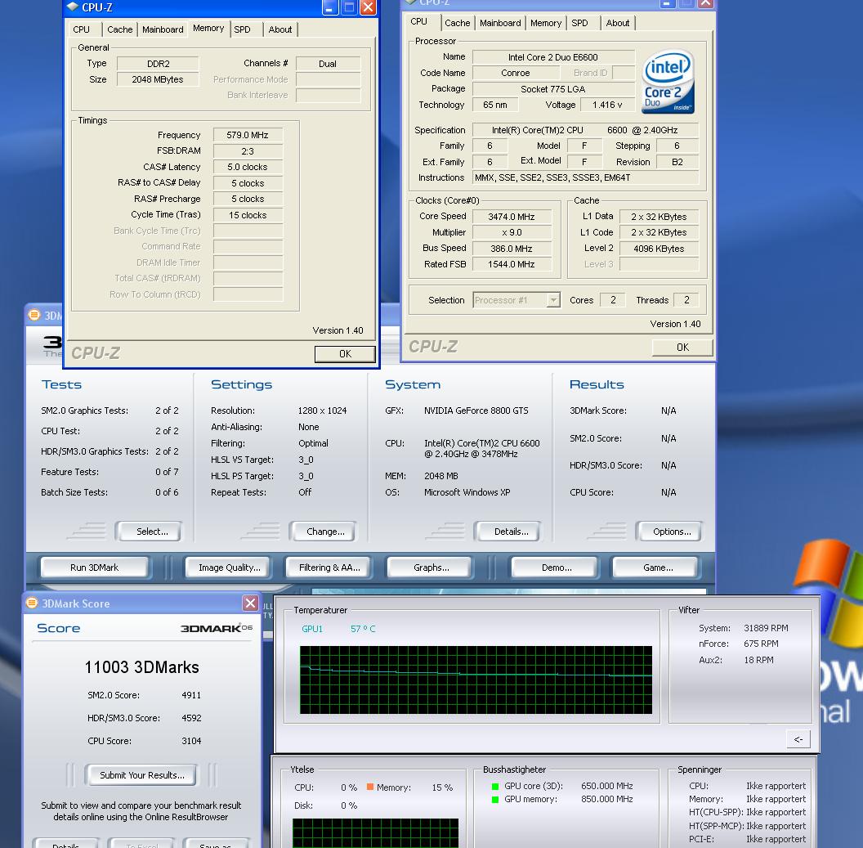The height and width of the screenshot is (848, 863).
Task: Click the 3DMark Score window title icon
Action: coord(32,603)
